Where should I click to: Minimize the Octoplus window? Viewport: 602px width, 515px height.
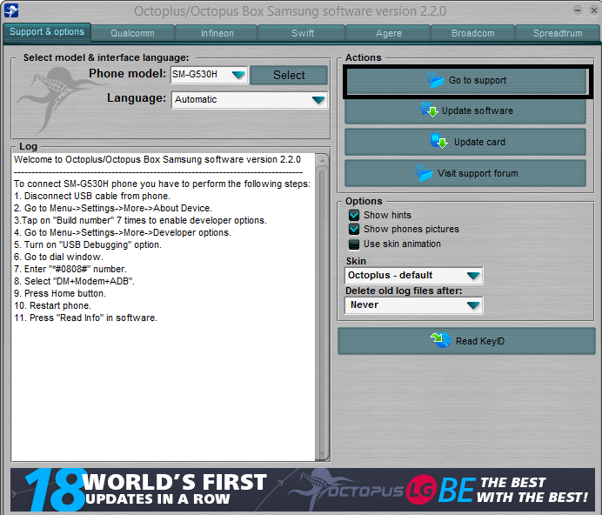[x=578, y=10]
